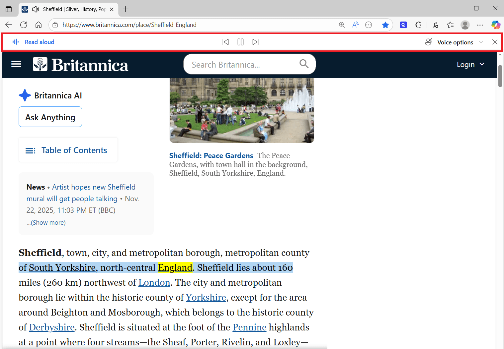Mute the tab's audio indicator
This screenshot has height=349, width=504.
click(x=35, y=9)
